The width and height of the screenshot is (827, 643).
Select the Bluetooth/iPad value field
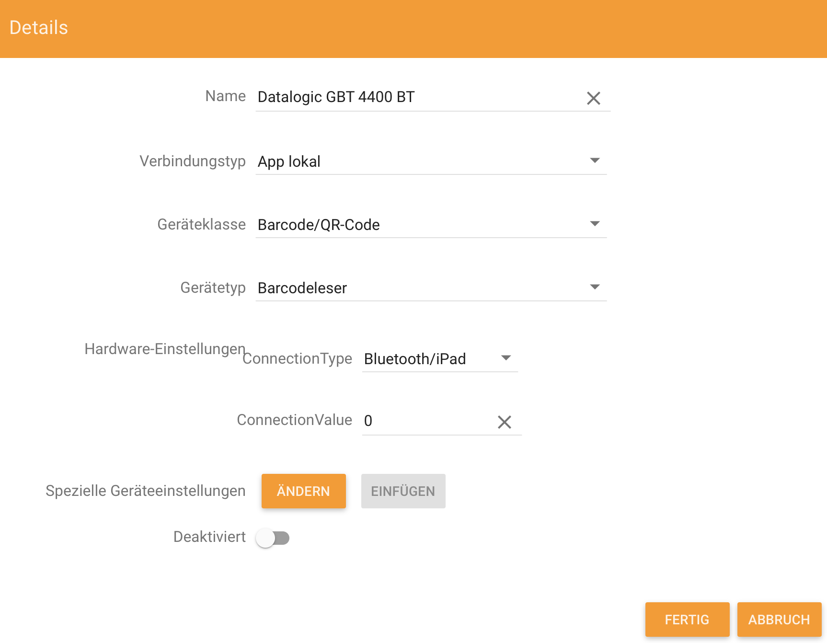(440, 359)
